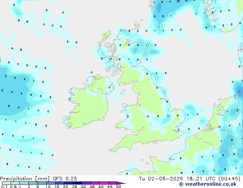The width and height of the screenshot is (243, 188).
Task: Click the legend arrow tip beyond 50
Action: 121,183
